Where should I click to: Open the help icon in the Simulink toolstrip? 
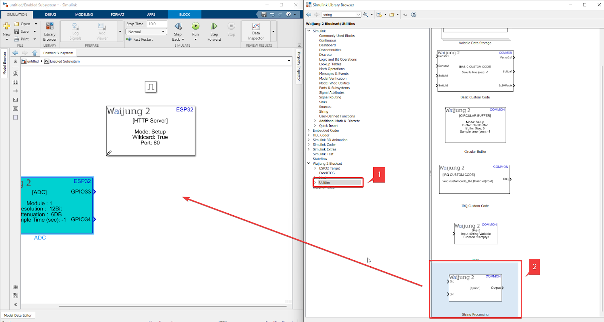[x=288, y=14]
